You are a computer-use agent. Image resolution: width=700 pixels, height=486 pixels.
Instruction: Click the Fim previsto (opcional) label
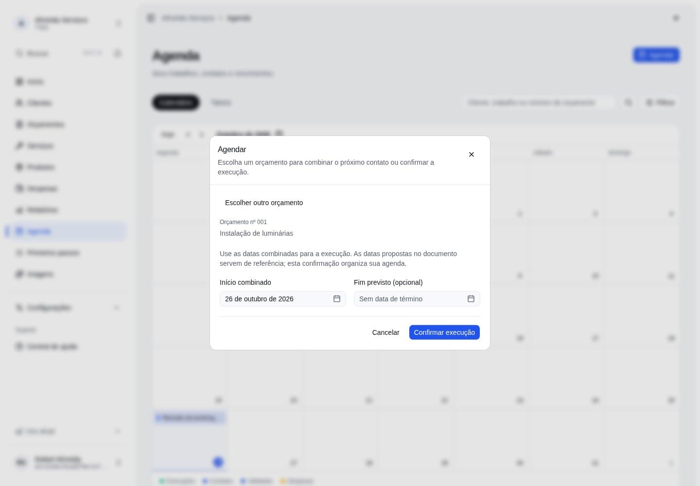(388, 282)
